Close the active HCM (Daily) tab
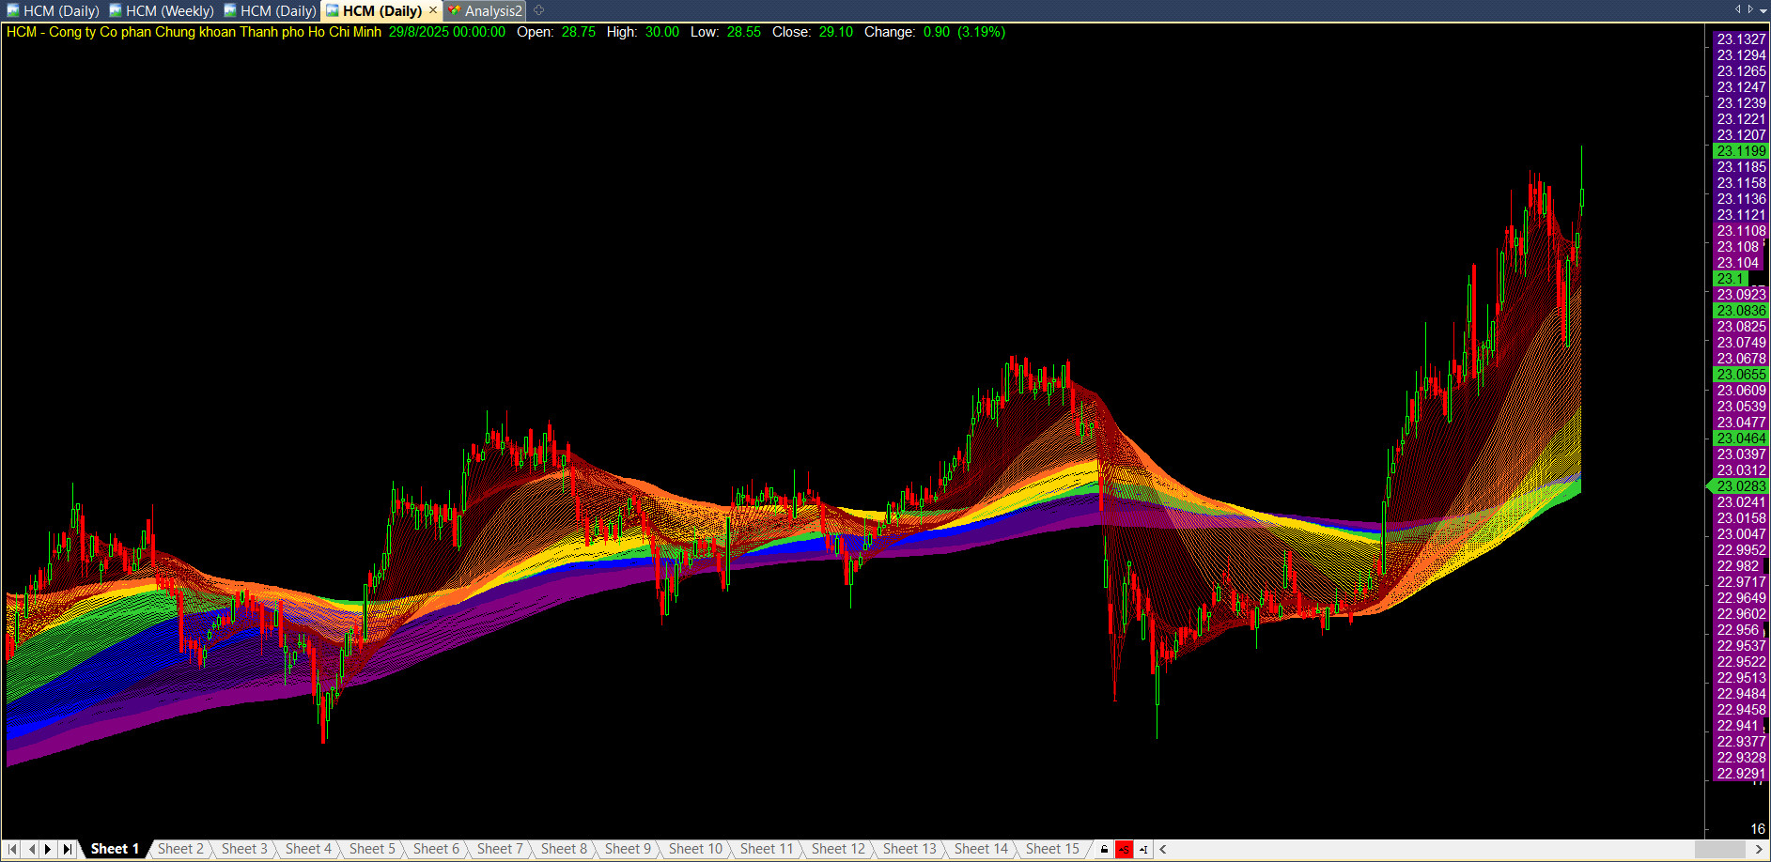The height and width of the screenshot is (862, 1771). (433, 10)
